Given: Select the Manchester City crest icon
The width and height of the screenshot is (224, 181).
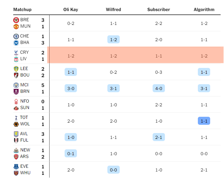Looking at the screenshot, I should coord(16,85).
